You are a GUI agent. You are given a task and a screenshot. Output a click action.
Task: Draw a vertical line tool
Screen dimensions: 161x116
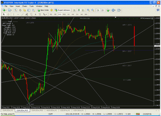[14, 14]
